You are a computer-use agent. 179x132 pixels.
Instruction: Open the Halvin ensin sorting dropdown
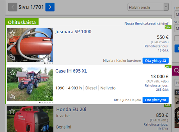tap(148, 7)
